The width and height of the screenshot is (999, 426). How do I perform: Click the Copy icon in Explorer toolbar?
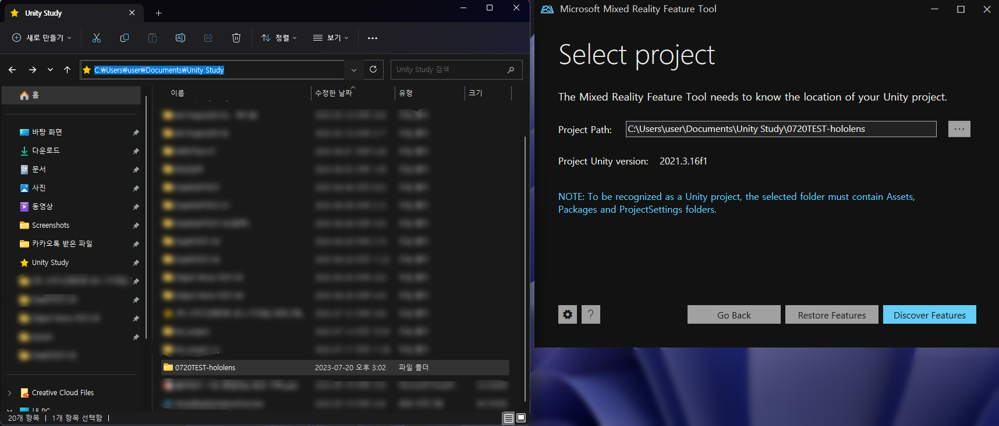[x=125, y=38]
